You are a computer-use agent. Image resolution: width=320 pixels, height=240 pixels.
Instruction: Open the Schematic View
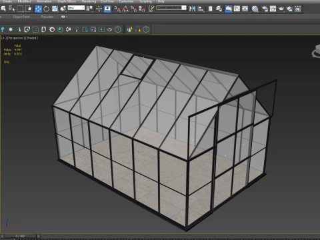(x=245, y=9)
